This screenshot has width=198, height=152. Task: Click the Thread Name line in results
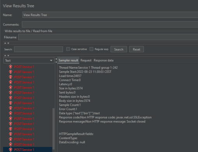[88, 68]
